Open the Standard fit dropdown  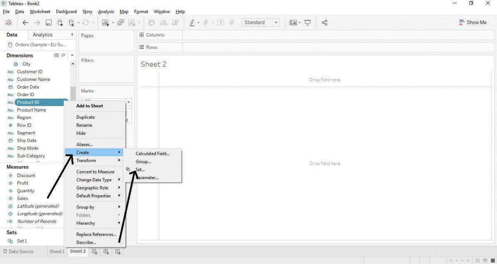click(260, 22)
